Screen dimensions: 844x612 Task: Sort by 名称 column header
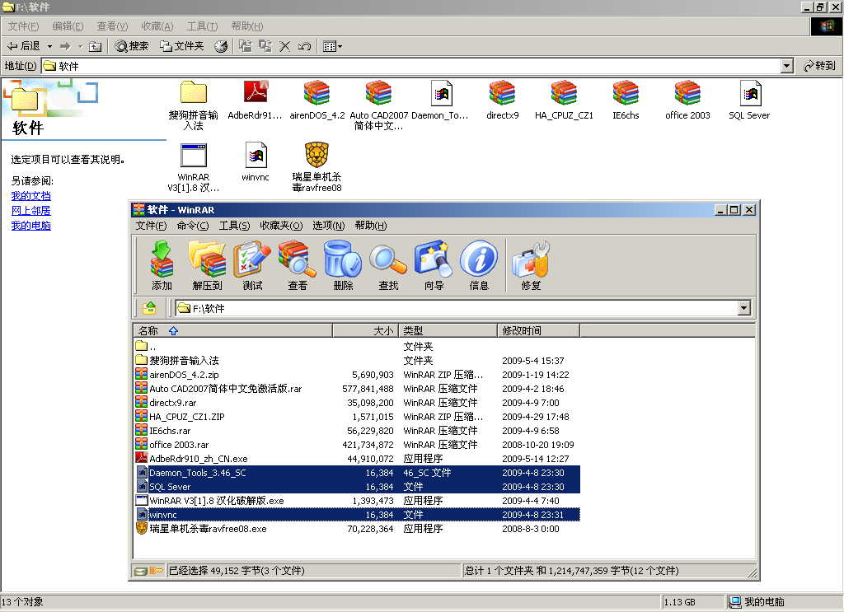click(x=232, y=330)
